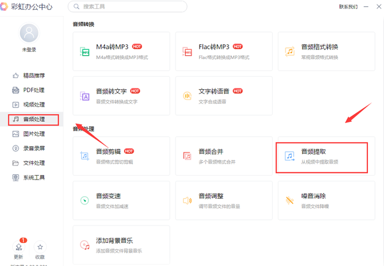Open the 添加背景音乐 tool card

121,244
